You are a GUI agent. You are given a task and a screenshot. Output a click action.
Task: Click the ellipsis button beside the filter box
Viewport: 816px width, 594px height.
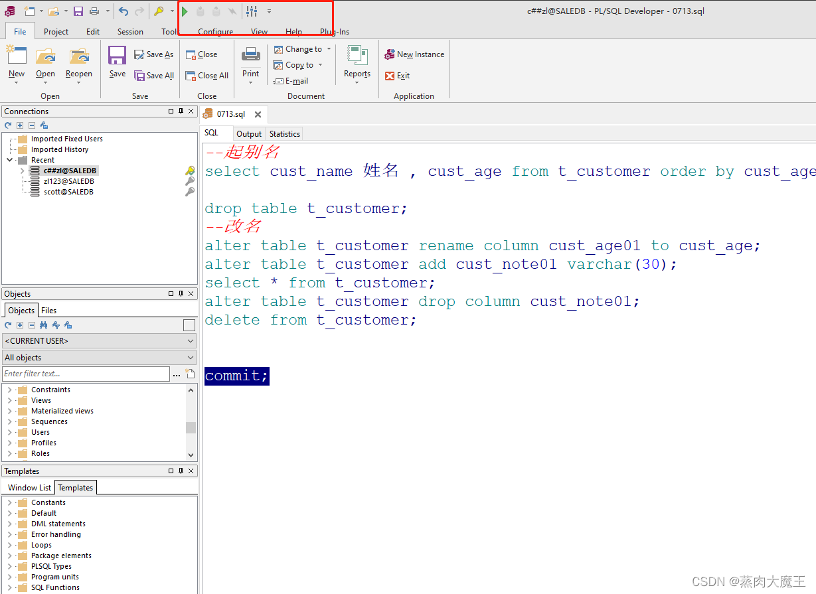[x=177, y=374]
